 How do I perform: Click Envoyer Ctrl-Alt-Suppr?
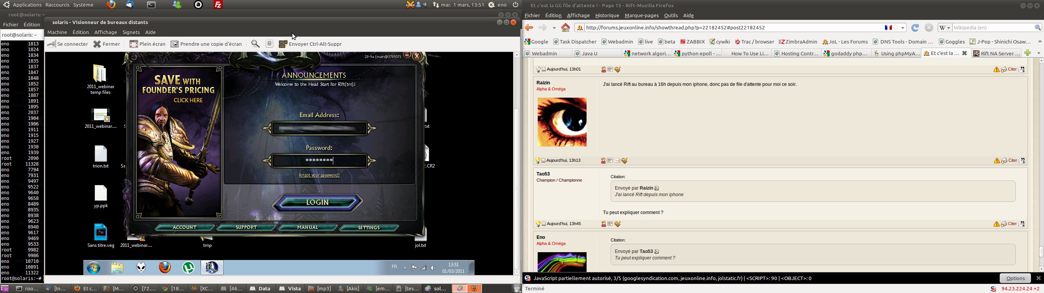point(310,44)
